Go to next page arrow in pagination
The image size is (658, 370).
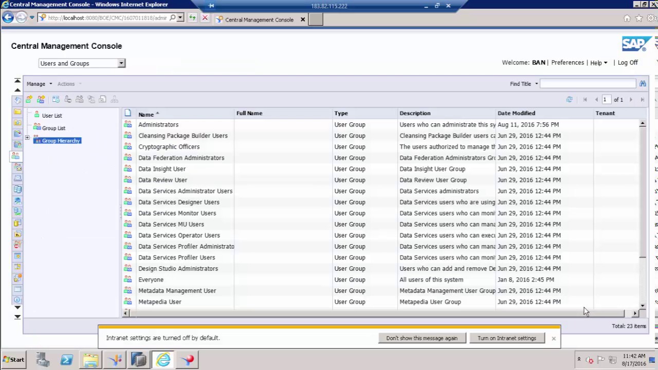[x=631, y=100]
